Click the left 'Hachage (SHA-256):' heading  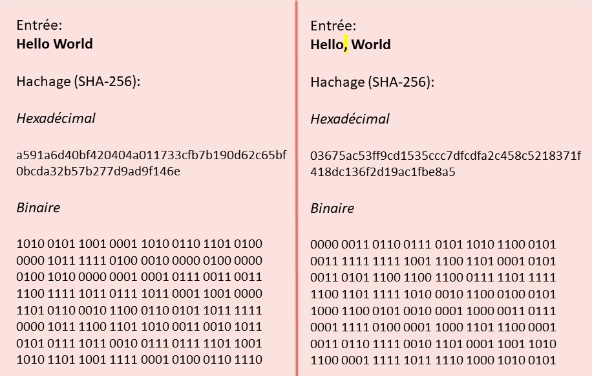point(78,82)
